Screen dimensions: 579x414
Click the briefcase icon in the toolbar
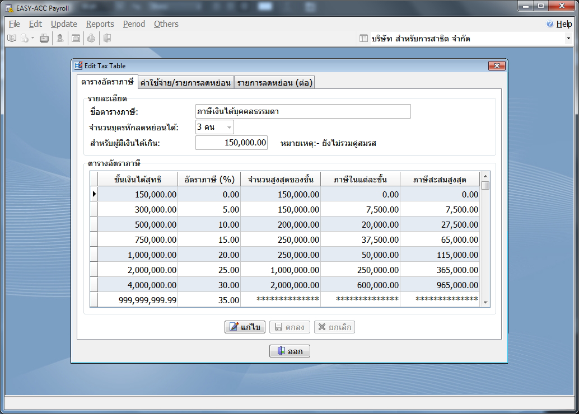point(44,39)
